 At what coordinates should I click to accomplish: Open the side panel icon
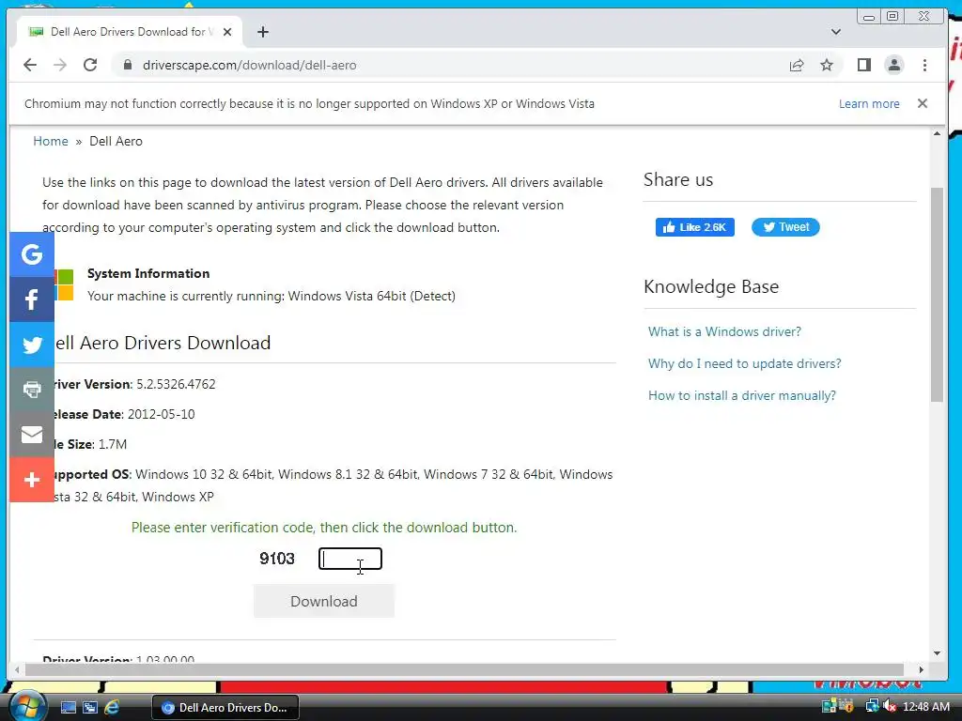coord(864,65)
